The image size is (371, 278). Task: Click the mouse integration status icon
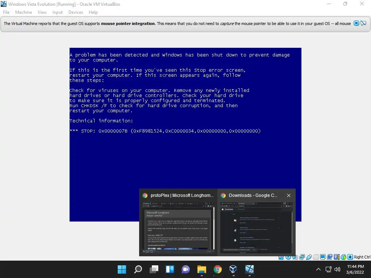(343, 257)
